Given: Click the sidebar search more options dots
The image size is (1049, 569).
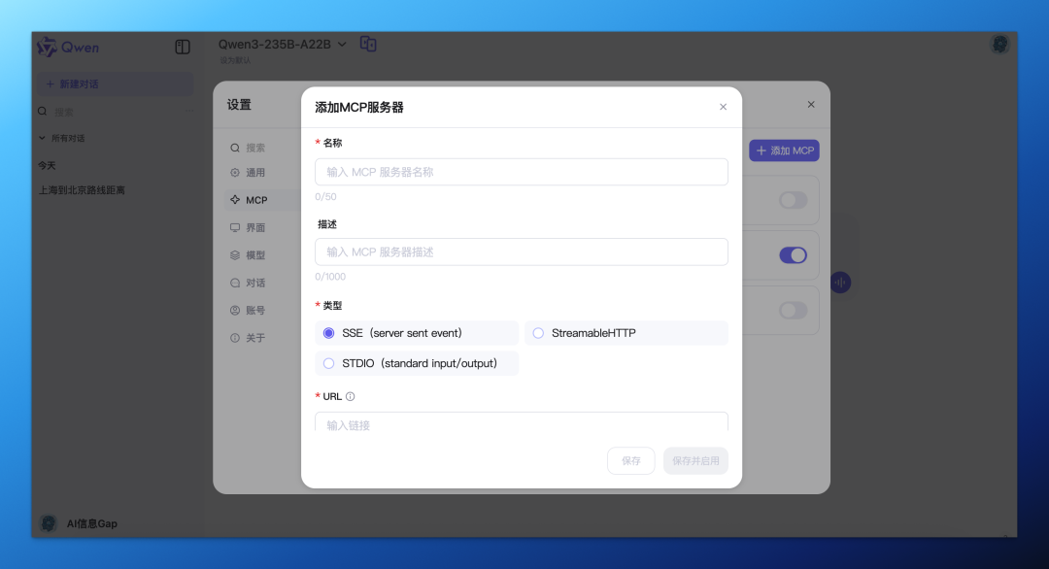Looking at the screenshot, I should point(189,112).
